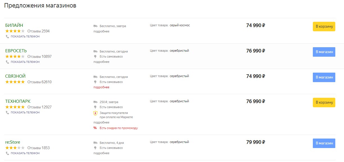
Task: Click buyer protection shield icon for ТЕХНОПАРК
Action: pos(95,113)
